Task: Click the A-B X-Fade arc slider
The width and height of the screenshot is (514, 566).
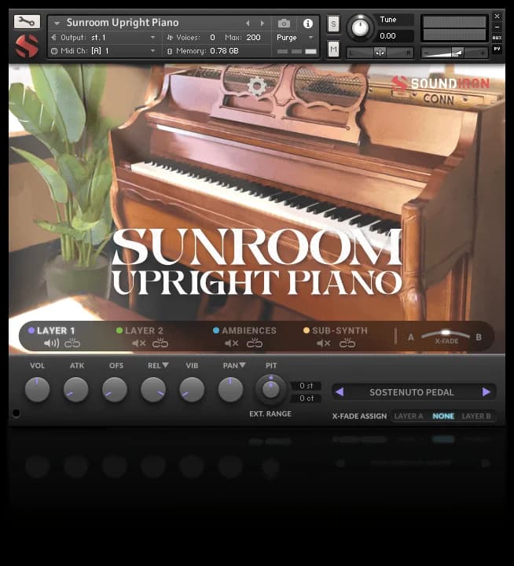Action: 446,333
